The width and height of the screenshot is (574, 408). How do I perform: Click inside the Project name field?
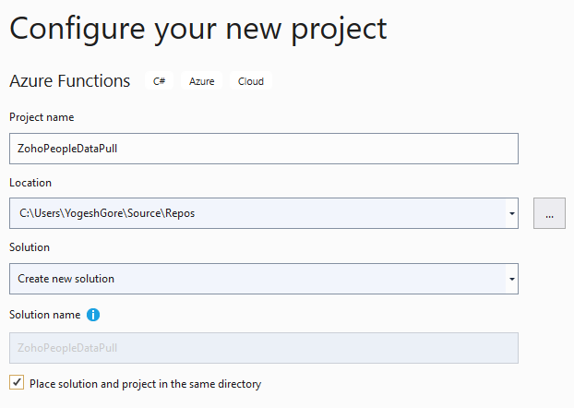pos(264,149)
